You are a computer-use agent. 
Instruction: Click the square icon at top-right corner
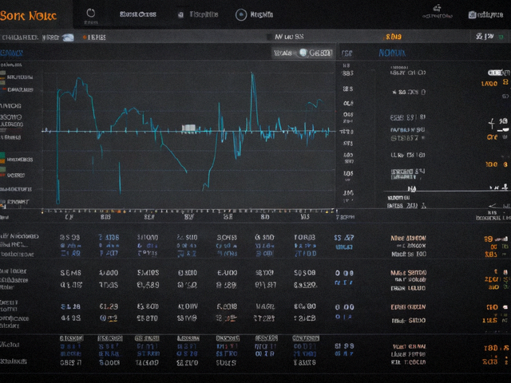pos(472,14)
